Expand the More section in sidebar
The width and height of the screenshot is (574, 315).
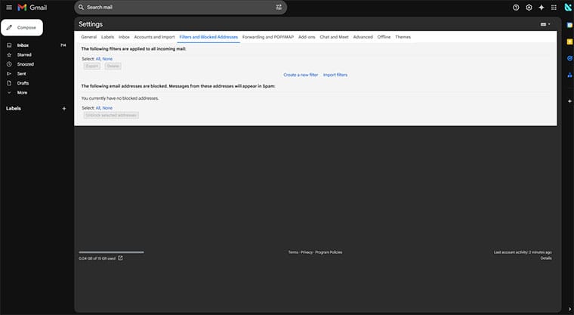pyautogui.click(x=22, y=92)
